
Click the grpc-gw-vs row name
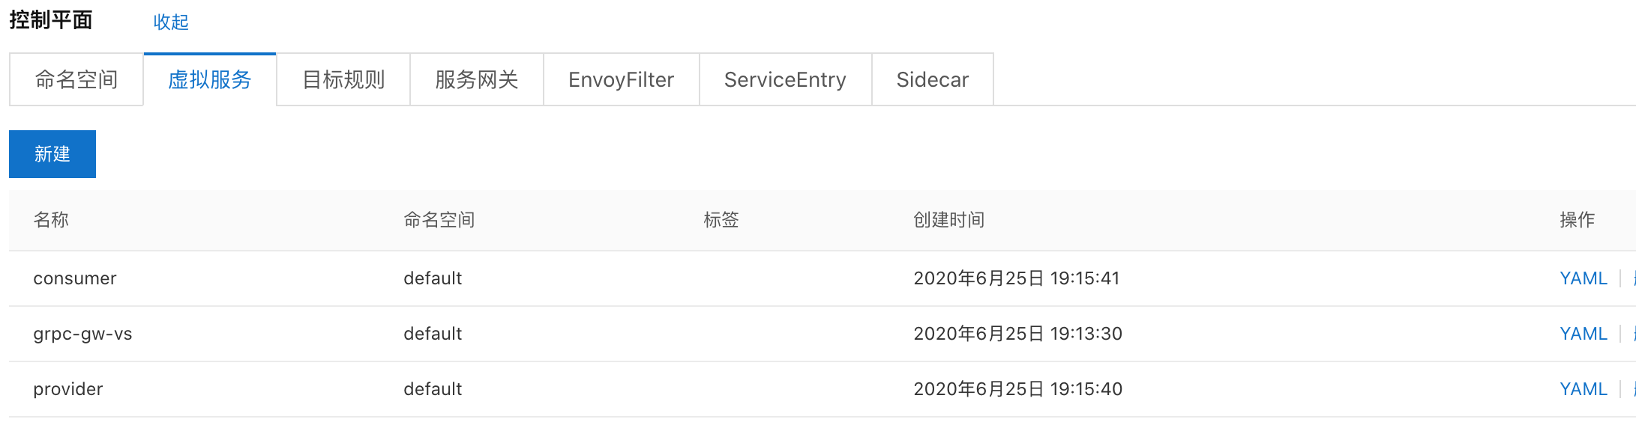point(82,334)
